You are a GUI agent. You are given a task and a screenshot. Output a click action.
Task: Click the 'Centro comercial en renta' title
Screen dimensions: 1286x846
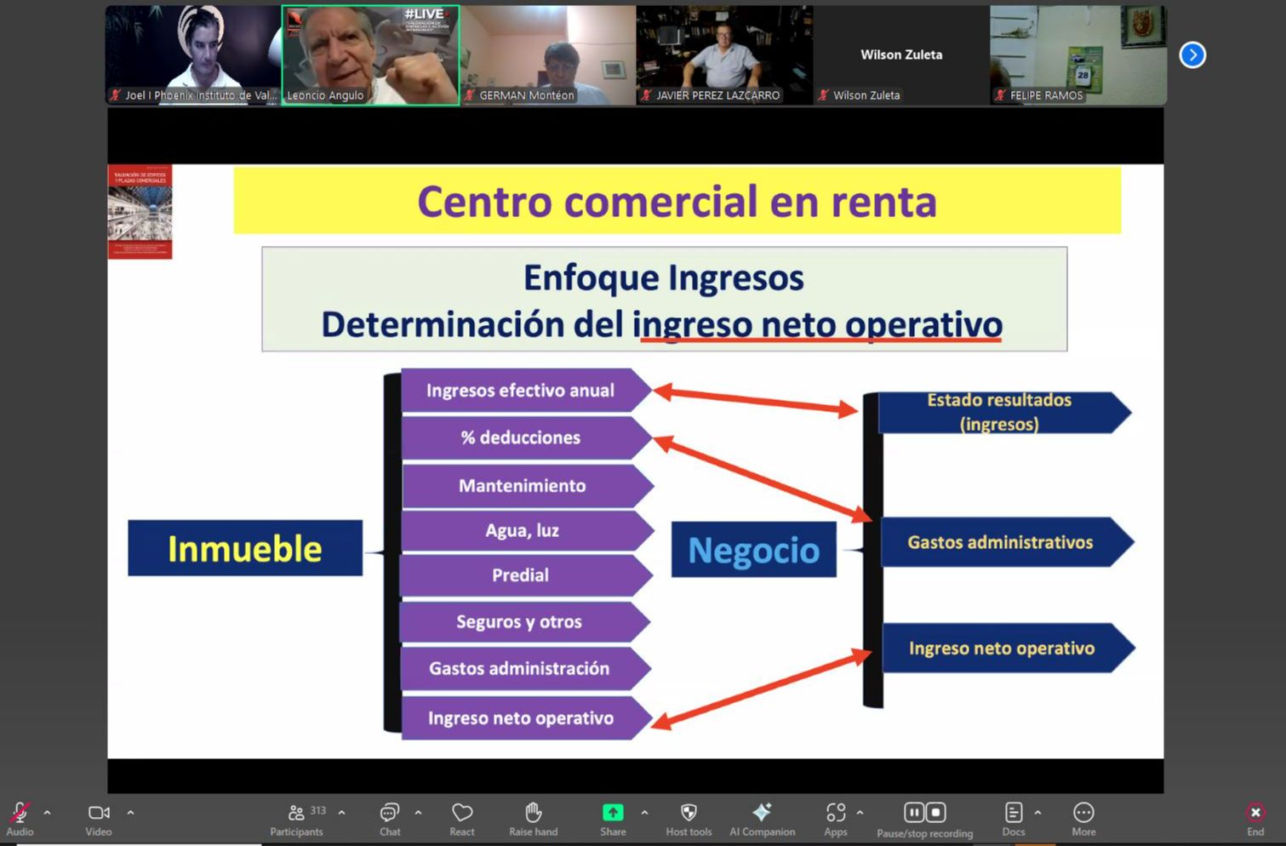pos(677,202)
